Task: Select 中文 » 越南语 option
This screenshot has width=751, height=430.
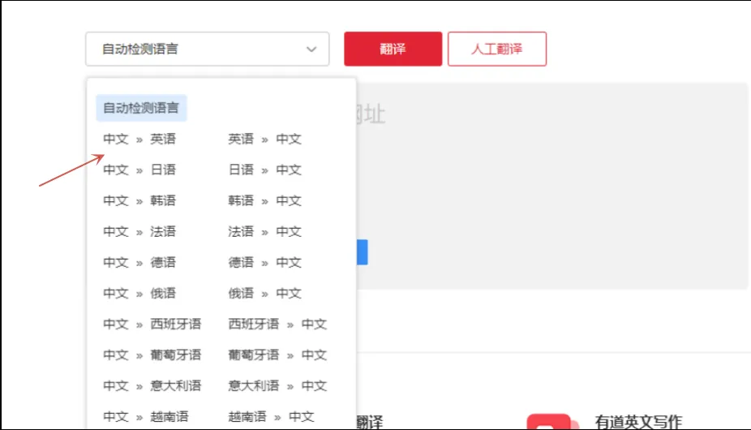Action: (146, 416)
